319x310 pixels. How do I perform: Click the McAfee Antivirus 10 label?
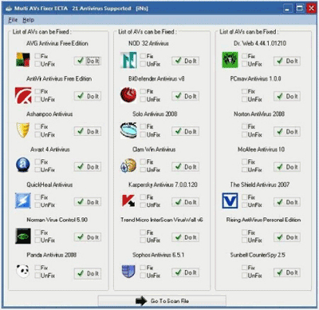[261, 149]
